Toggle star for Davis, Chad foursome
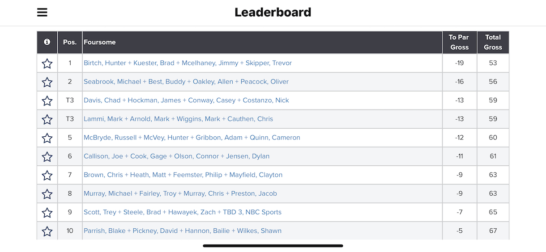This screenshot has height=252, width=546. click(47, 101)
